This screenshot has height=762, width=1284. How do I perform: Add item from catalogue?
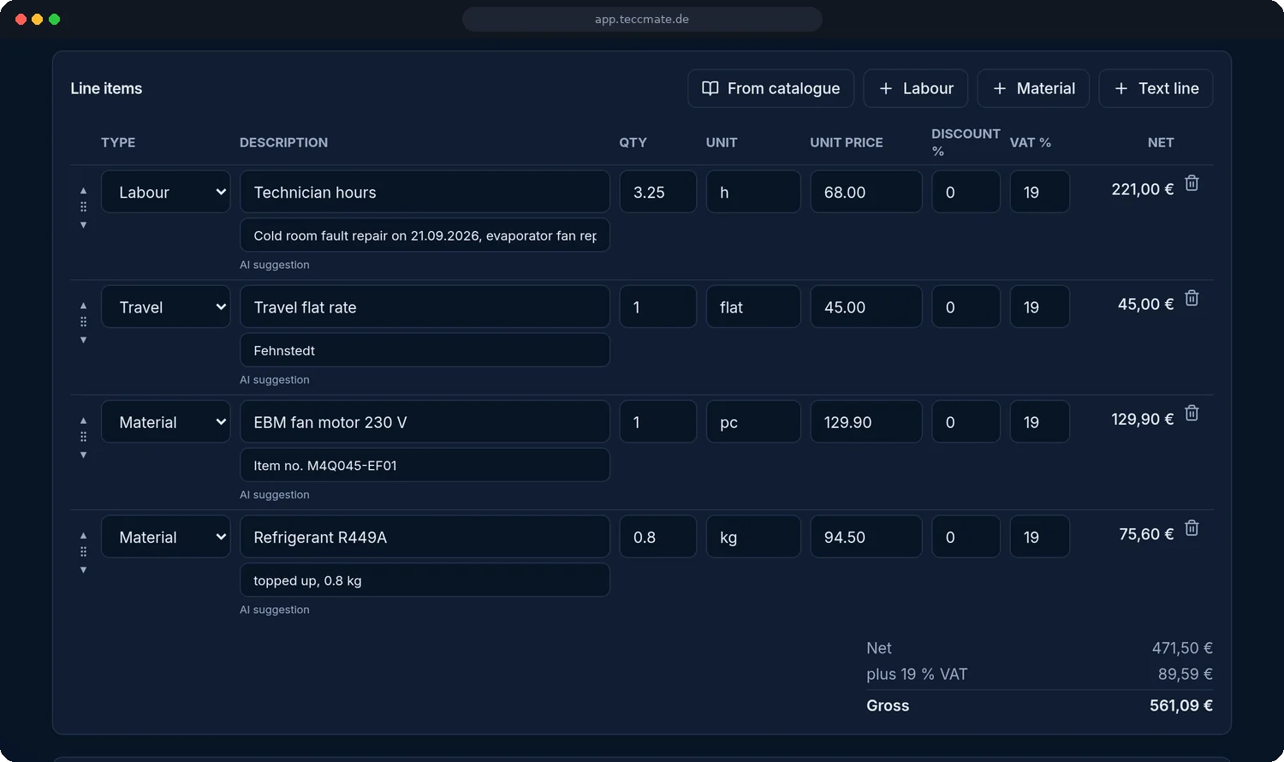point(770,88)
